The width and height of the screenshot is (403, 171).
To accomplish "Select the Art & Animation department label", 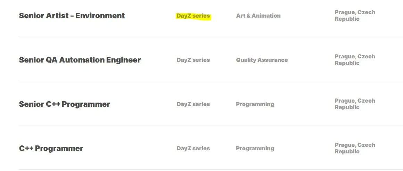I will tap(258, 16).
